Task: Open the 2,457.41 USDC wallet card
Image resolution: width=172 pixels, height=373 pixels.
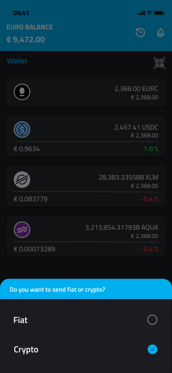Action: pyautogui.click(x=86, y=136)
